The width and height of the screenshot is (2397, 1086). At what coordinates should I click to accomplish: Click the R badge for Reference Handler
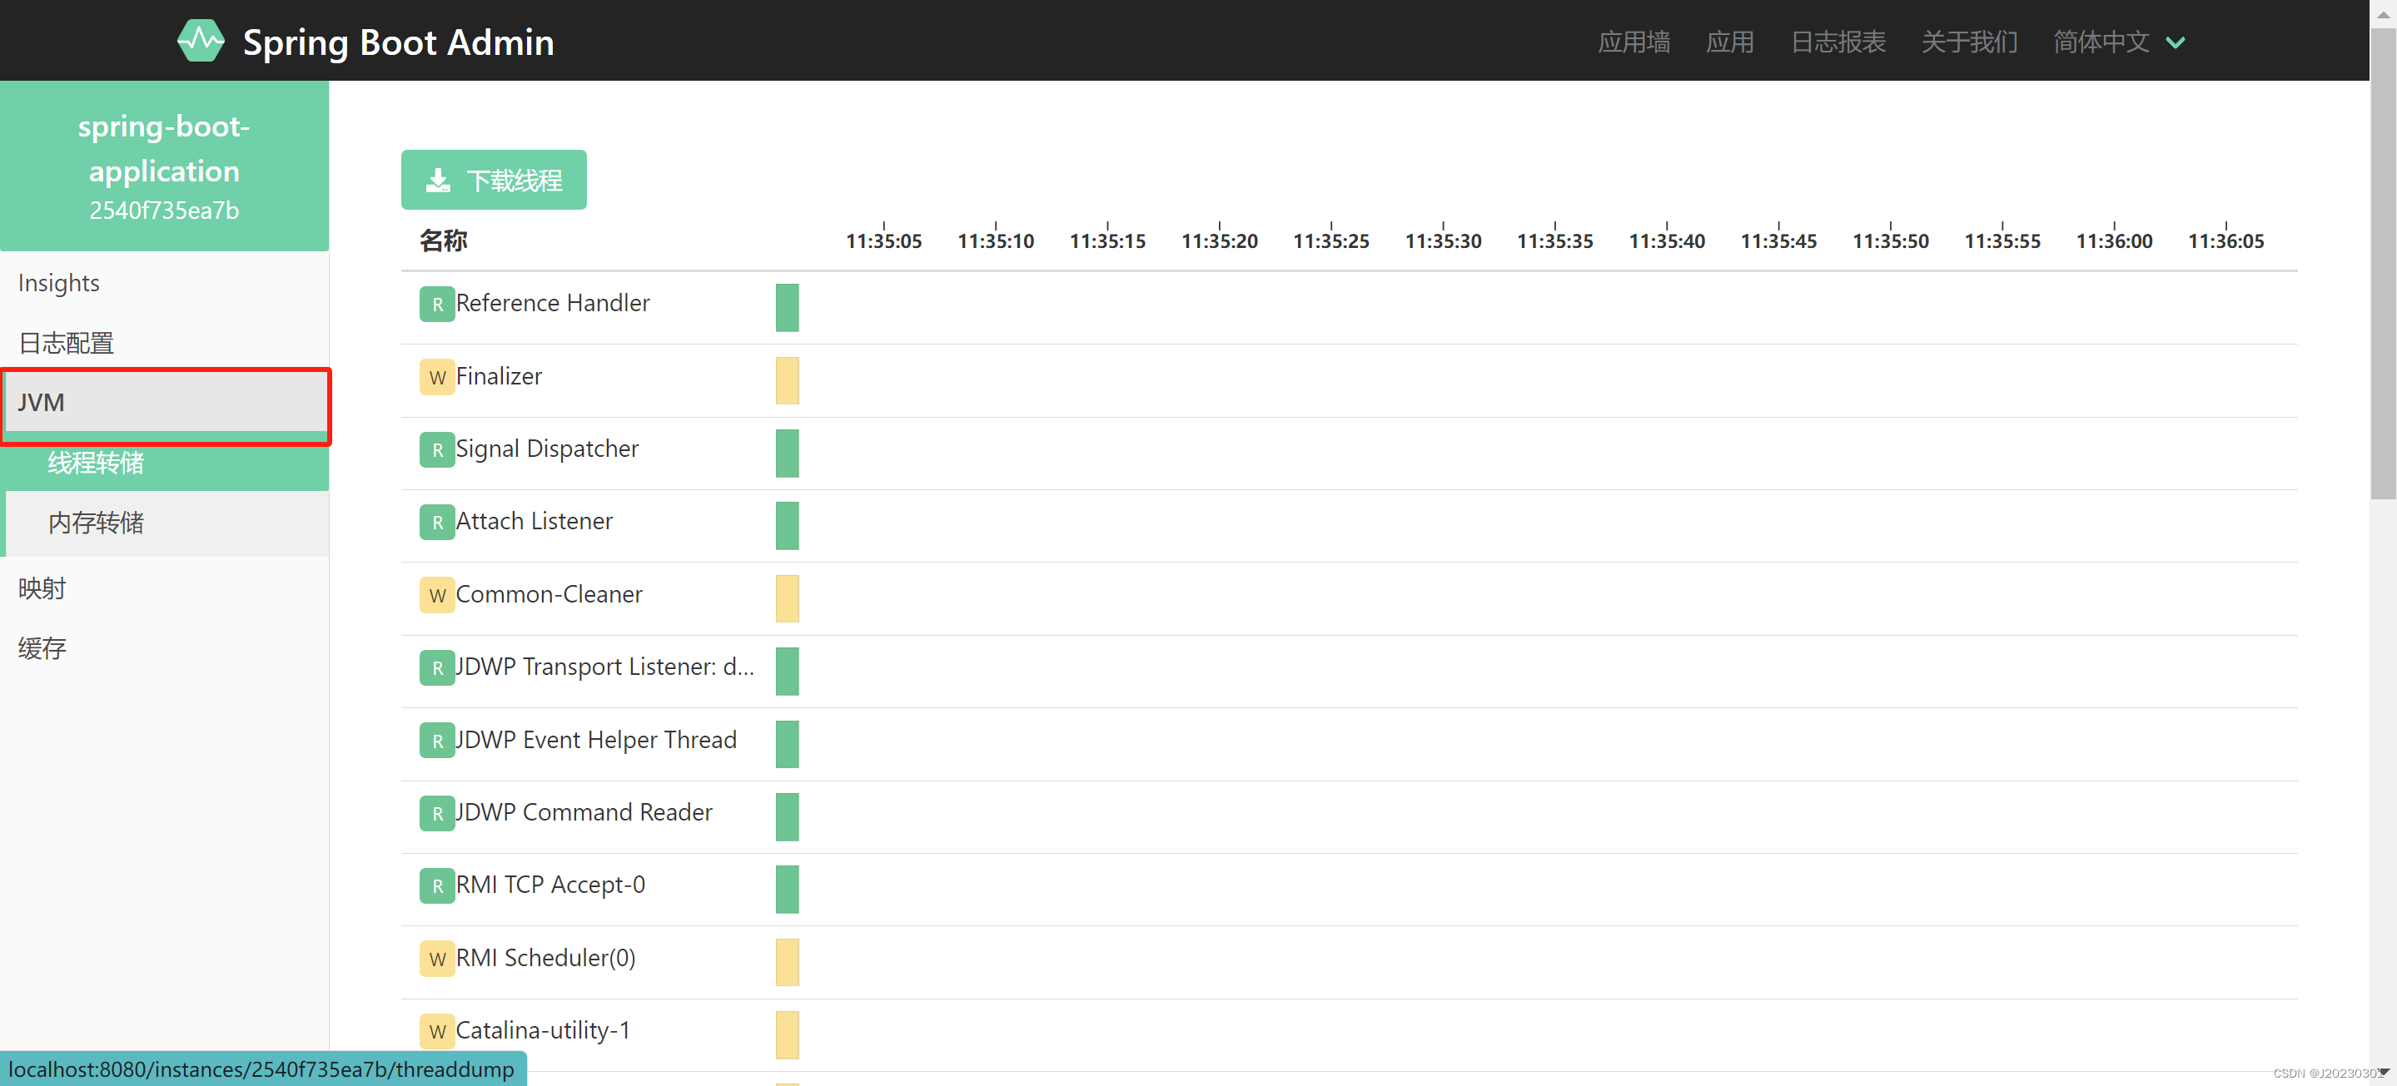(x=436, y=304)
